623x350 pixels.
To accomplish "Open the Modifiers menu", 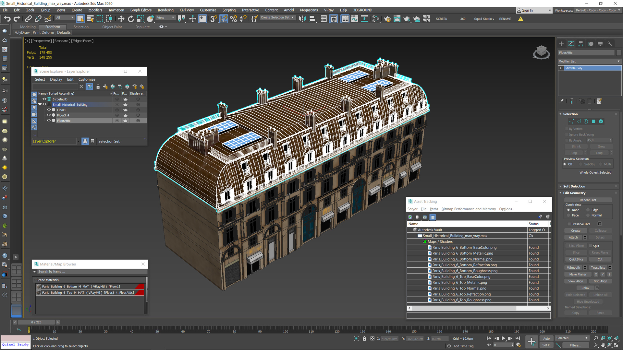I will pyautogui.click(x=95, y=10).
